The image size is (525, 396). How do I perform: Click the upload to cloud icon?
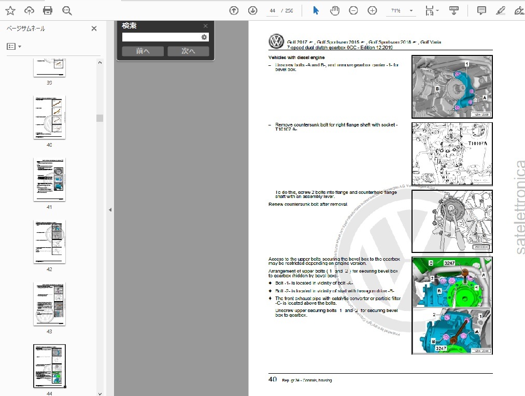(x=29, y=11)
